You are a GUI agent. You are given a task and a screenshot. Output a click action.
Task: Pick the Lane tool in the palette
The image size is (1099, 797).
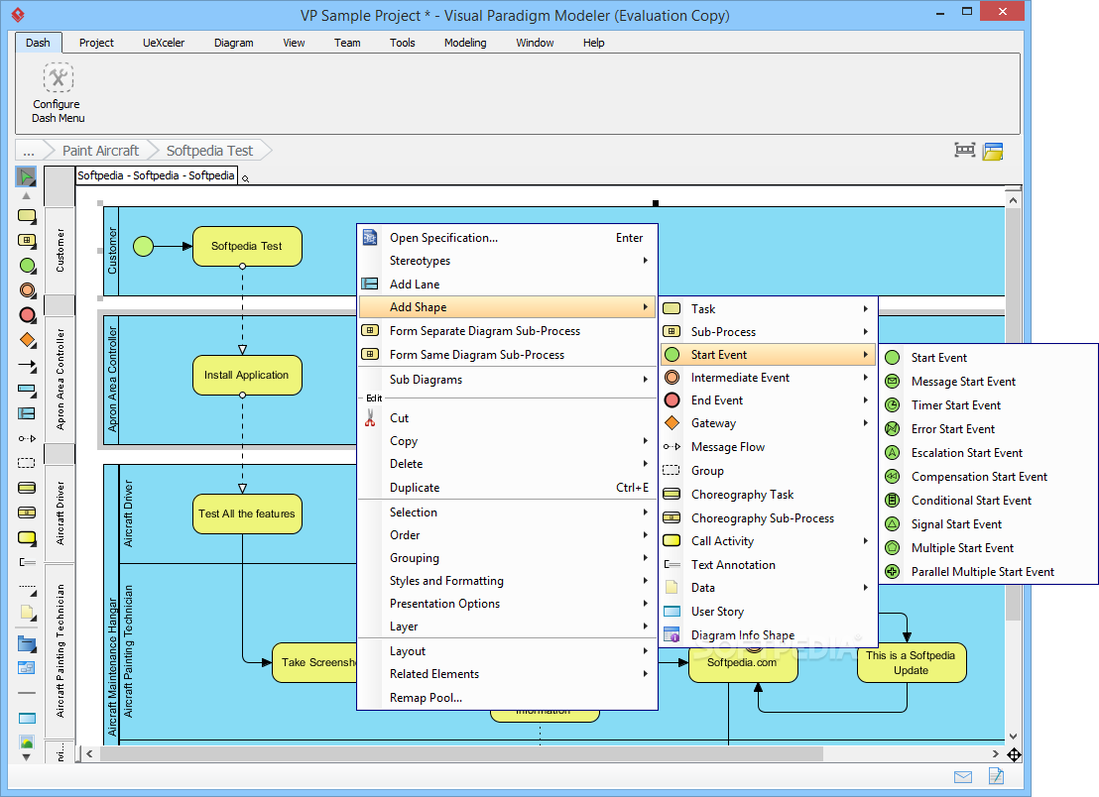point(27,413)
